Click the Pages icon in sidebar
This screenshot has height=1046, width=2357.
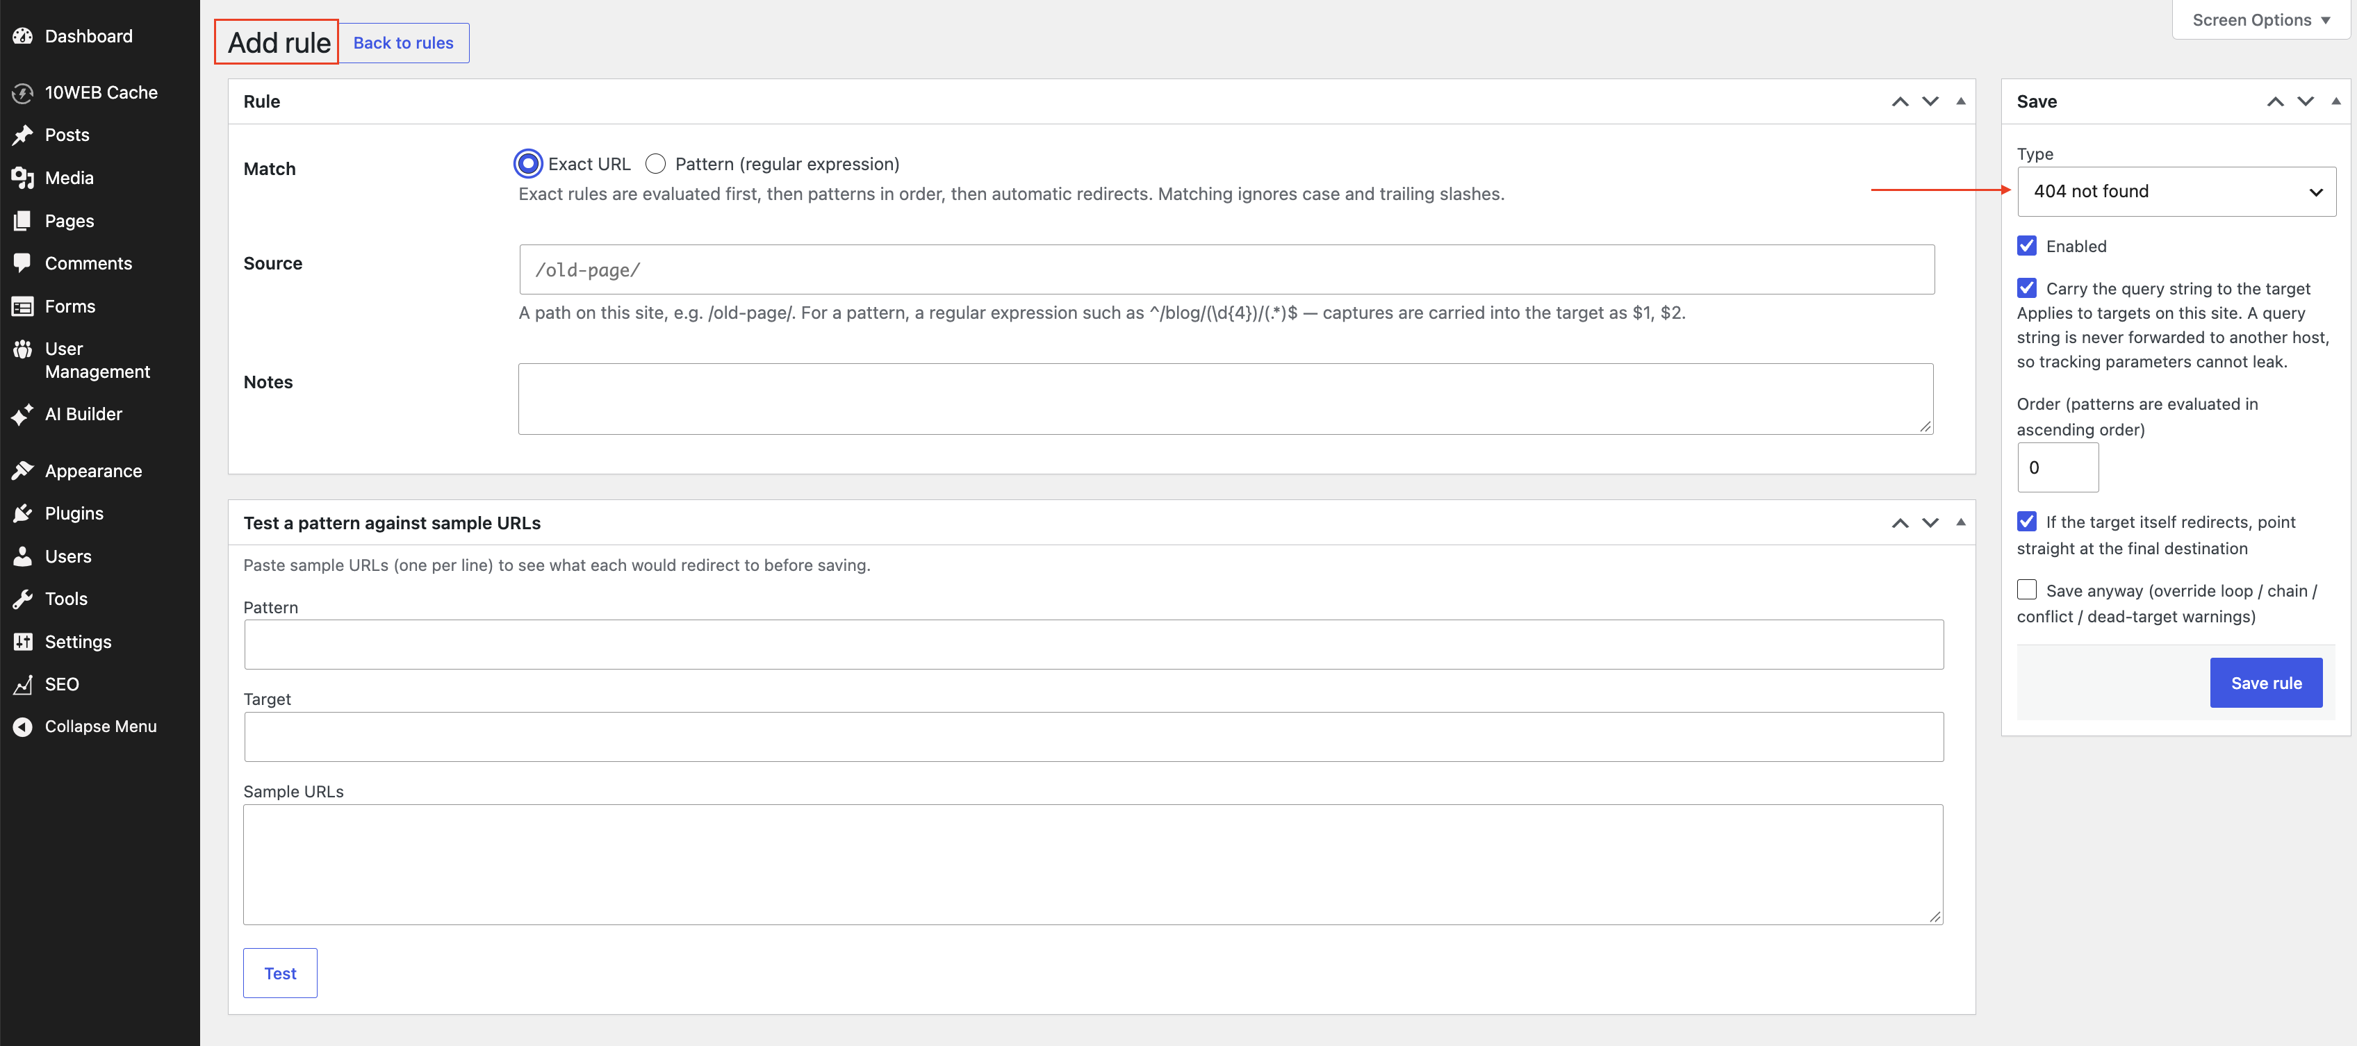pyautogui.click(x=23, y=222)
